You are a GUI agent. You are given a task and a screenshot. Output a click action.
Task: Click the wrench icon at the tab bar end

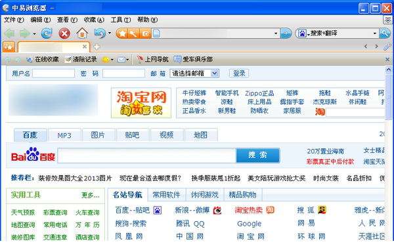387,47
